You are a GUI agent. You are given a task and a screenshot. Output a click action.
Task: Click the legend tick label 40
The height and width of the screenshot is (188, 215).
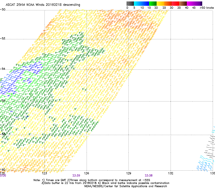click(187, 8)
